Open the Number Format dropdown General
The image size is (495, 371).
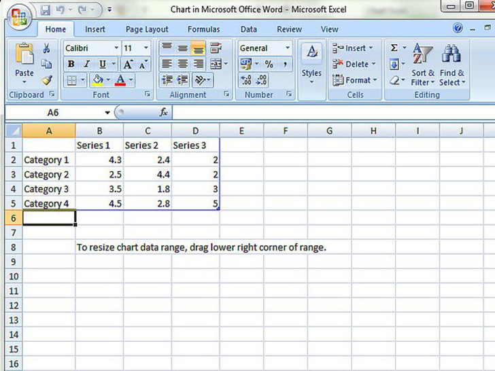(x=288, y=48)
